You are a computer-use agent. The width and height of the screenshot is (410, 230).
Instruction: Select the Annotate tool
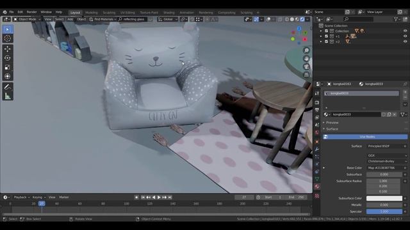[8, 87]
